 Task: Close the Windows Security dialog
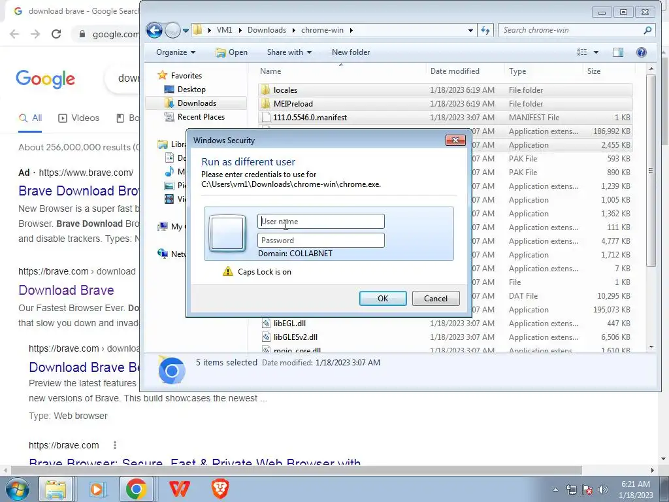(x=455, y=140)
